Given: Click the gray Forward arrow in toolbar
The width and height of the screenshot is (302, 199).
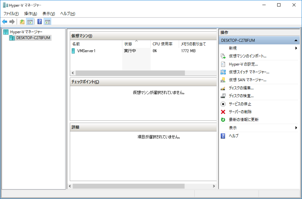Looking at the screenshot, I should pyautogui.click(x=12, y=22).
